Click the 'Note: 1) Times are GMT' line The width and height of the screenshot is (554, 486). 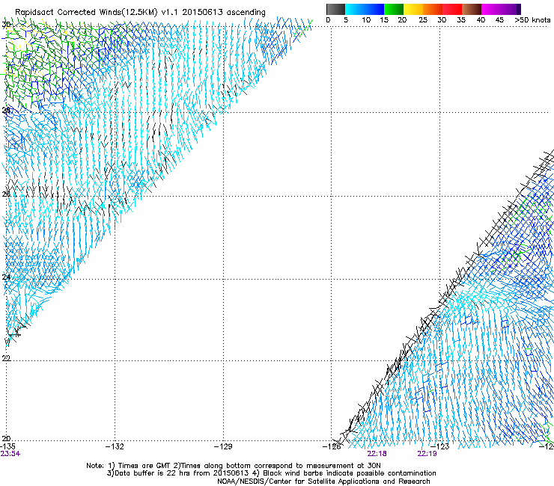234,466
